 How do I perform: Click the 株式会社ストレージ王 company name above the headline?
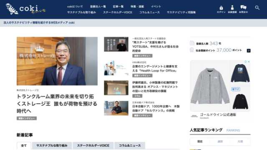(28, 90)
